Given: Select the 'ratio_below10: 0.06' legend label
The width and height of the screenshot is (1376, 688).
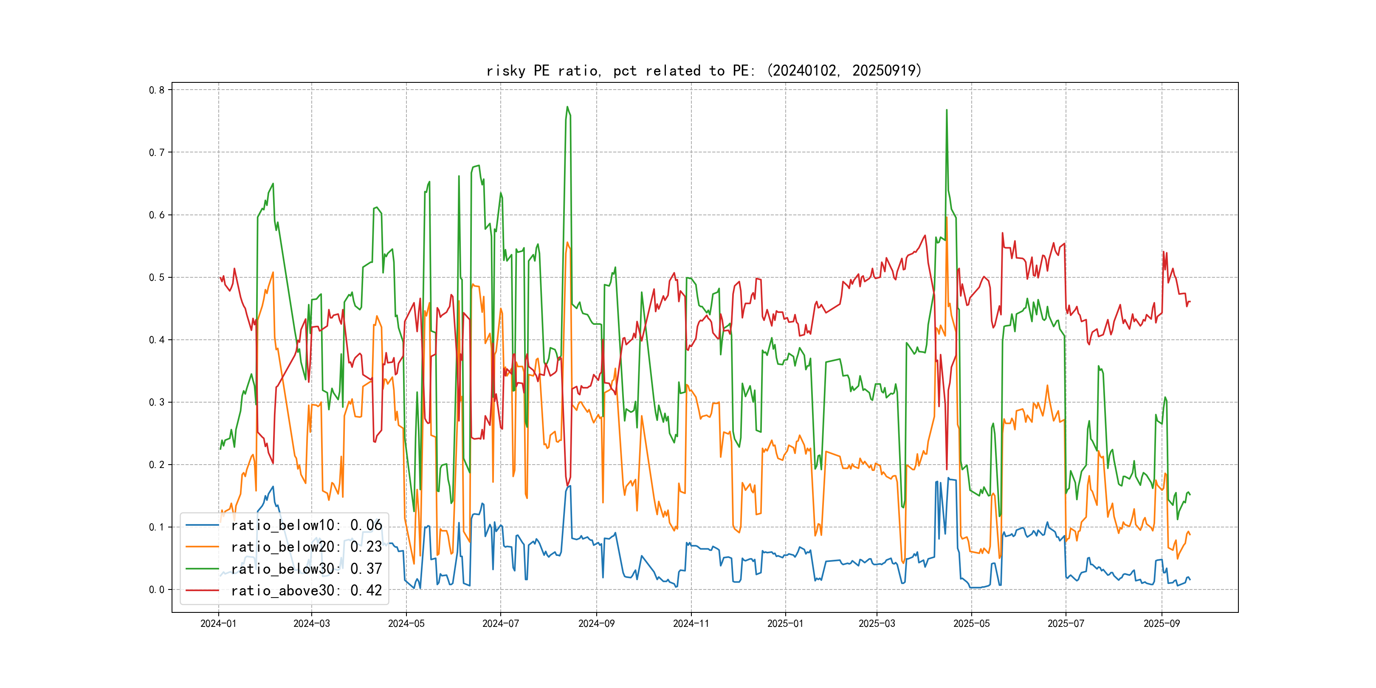Looking at the screenshot, I should [x=307, y=525].
